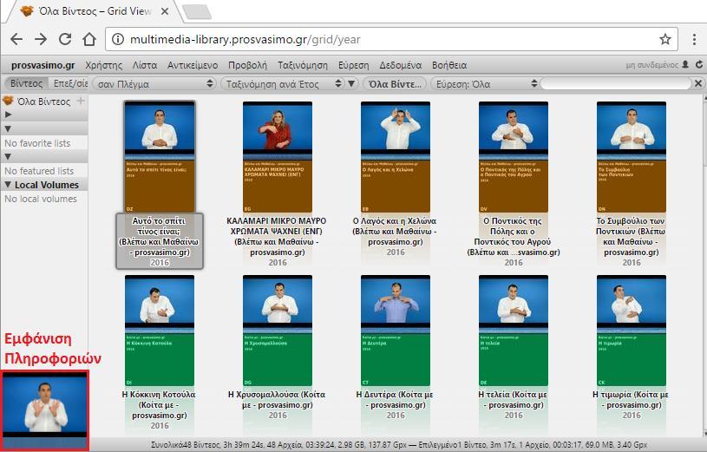Click the box icon next to 'Όλα Βίντεος' in sidebar
The width and height of the screenshot is (707, 452).
point(8,101)
